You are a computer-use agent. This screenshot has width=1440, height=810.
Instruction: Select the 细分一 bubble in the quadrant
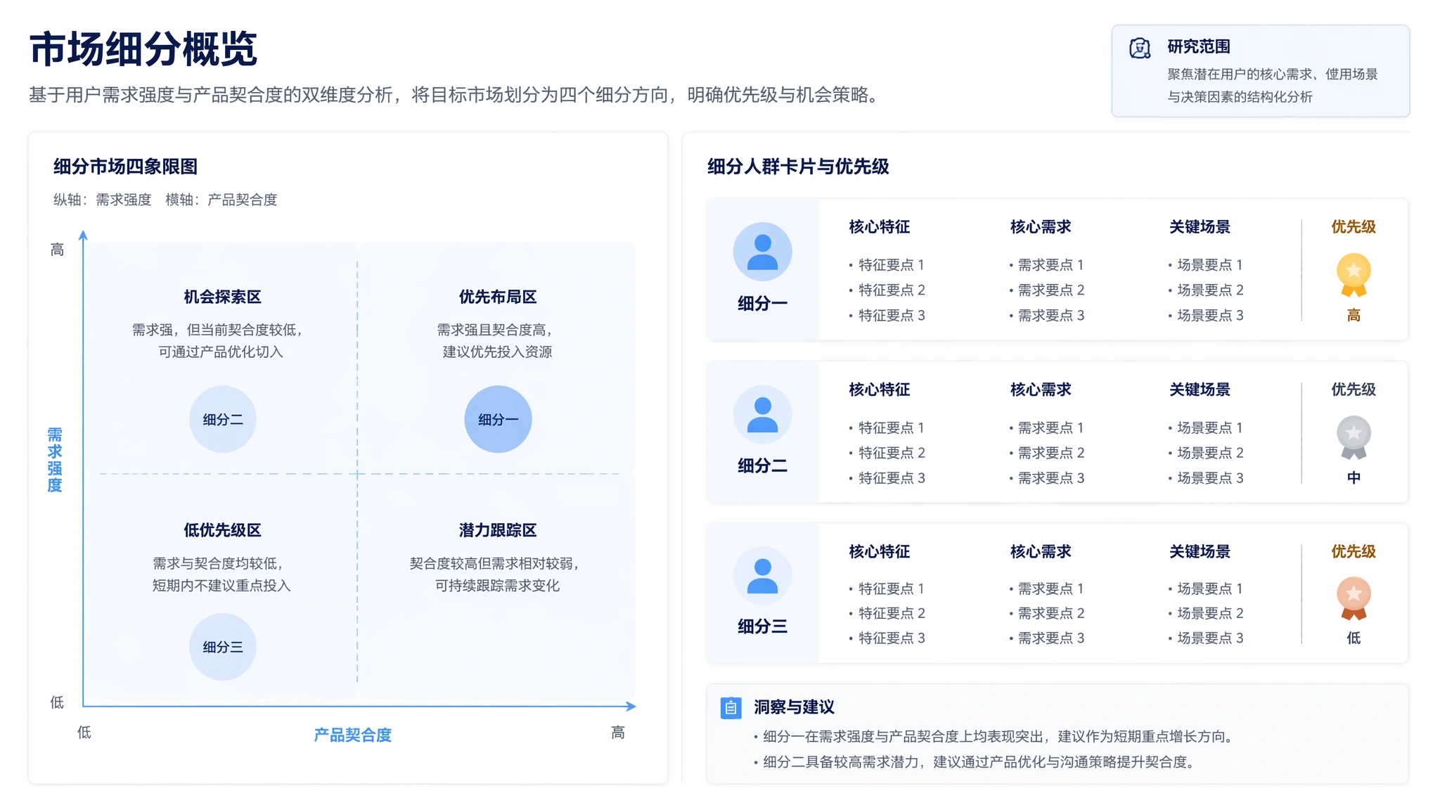[x=498, y=419]
